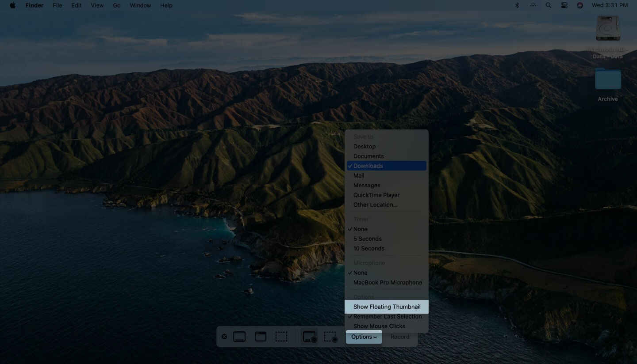Collapse the Options dropdown
This screenshot has height=364, width=637.
[x=364, y=337]
